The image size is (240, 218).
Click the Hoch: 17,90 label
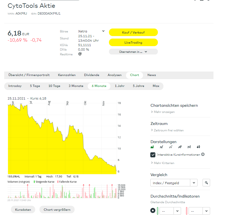click(x=54, y=177)
